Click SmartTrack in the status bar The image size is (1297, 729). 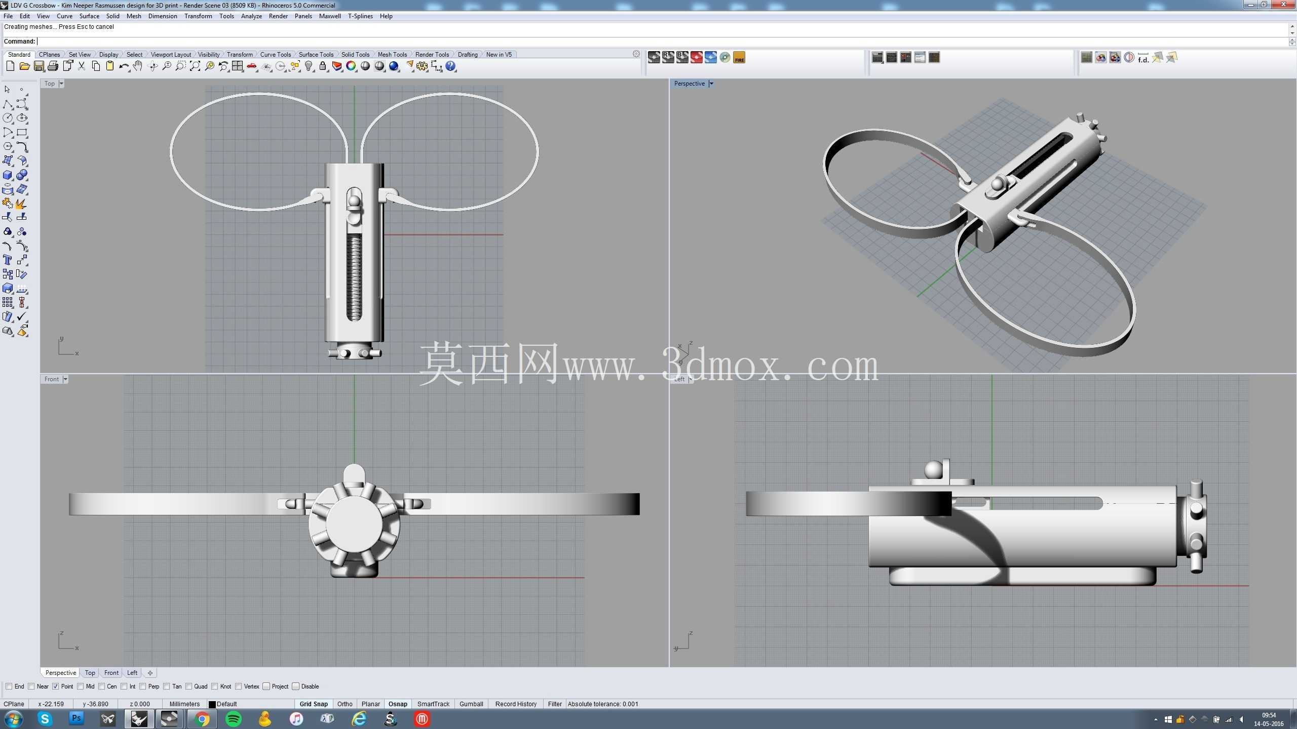click(433, 704)
